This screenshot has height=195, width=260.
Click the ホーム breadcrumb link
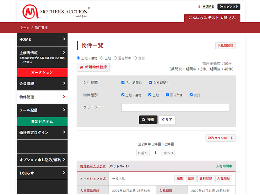(25, 27)
